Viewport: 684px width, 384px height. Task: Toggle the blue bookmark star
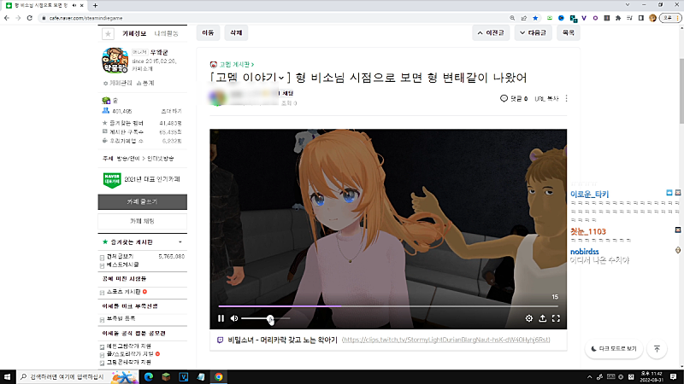pyautogui.click(x=535, y=18)
